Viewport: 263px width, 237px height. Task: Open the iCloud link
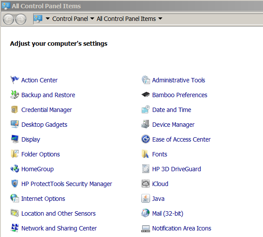click(160, 184)
